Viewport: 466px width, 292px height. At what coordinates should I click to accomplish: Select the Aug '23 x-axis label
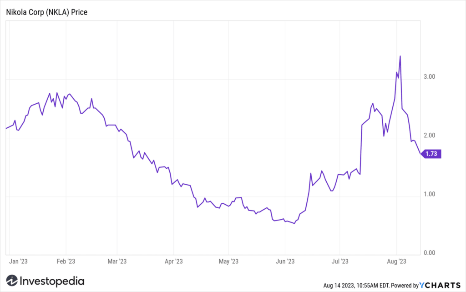coord(396,262)
